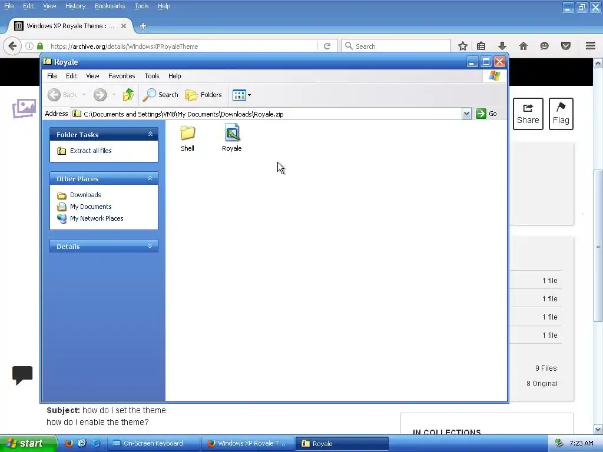This screenshot has height=452, width=603.
Task: Click the site info icon in URL bar
Action: pyautogui.click(x=29, y=46)
